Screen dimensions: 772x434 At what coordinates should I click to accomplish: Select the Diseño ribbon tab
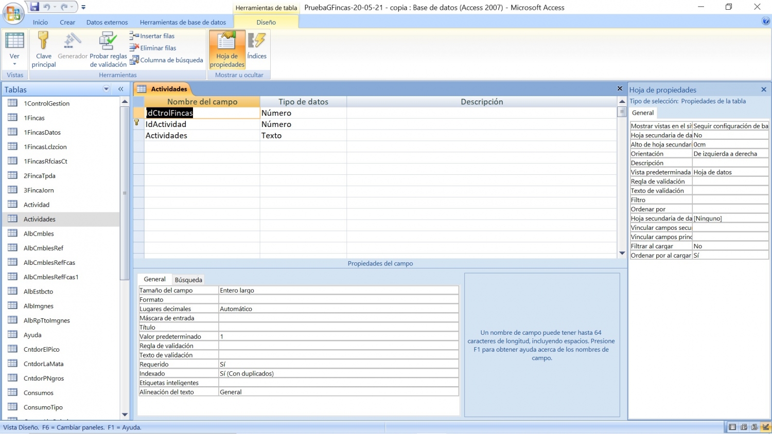tap(266, 22)
